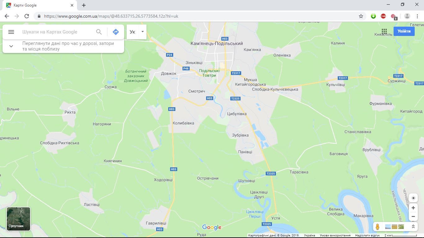Click the Слобідка-Рихтівська label

point(60,143)
